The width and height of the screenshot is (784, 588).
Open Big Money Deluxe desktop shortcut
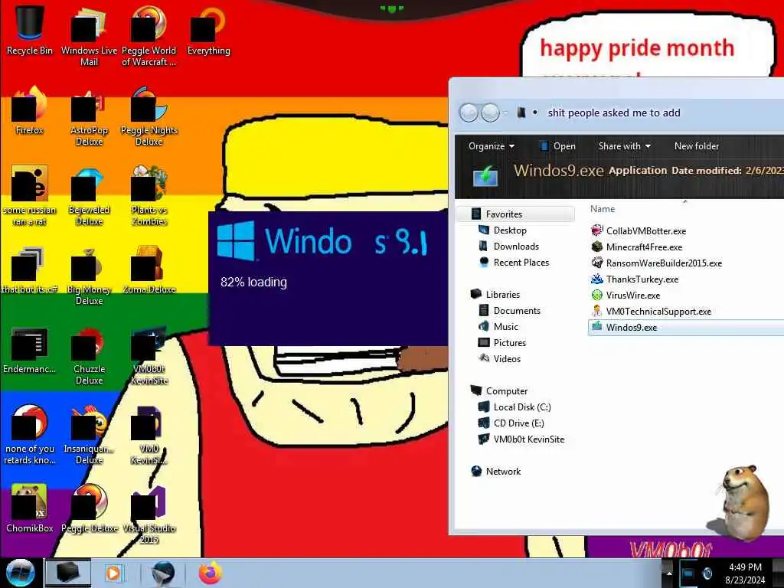89,276
